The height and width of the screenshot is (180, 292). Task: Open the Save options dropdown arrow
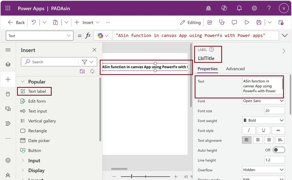pos(270,22)
